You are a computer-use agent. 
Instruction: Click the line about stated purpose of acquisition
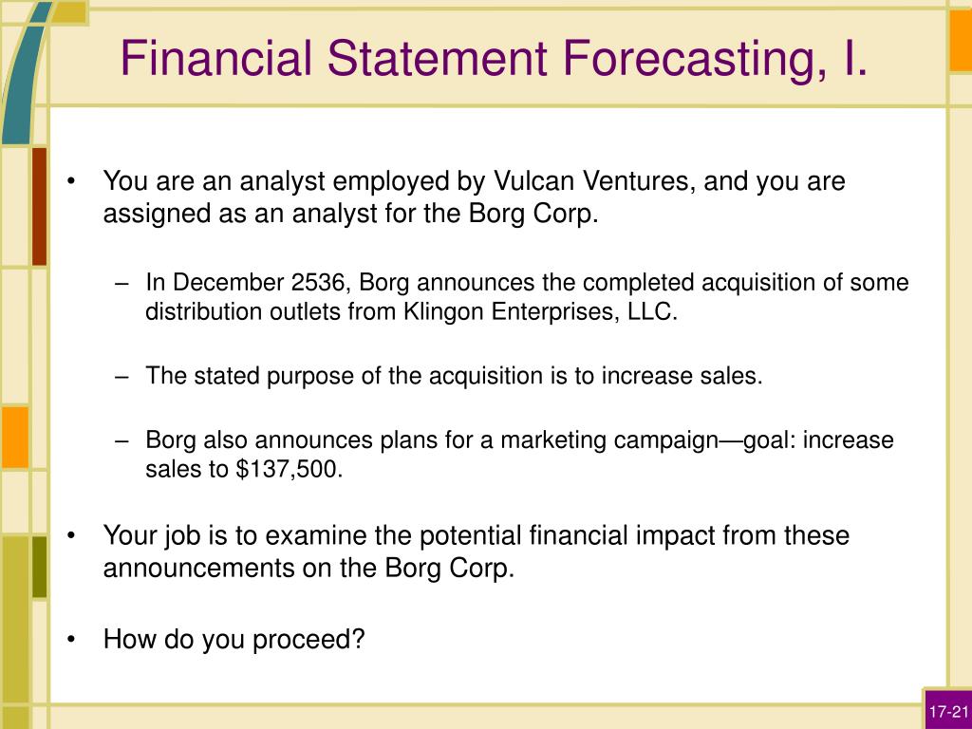tap(454, 376)
